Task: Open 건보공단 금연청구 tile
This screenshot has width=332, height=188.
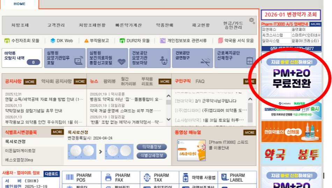Action: (193, 58)
